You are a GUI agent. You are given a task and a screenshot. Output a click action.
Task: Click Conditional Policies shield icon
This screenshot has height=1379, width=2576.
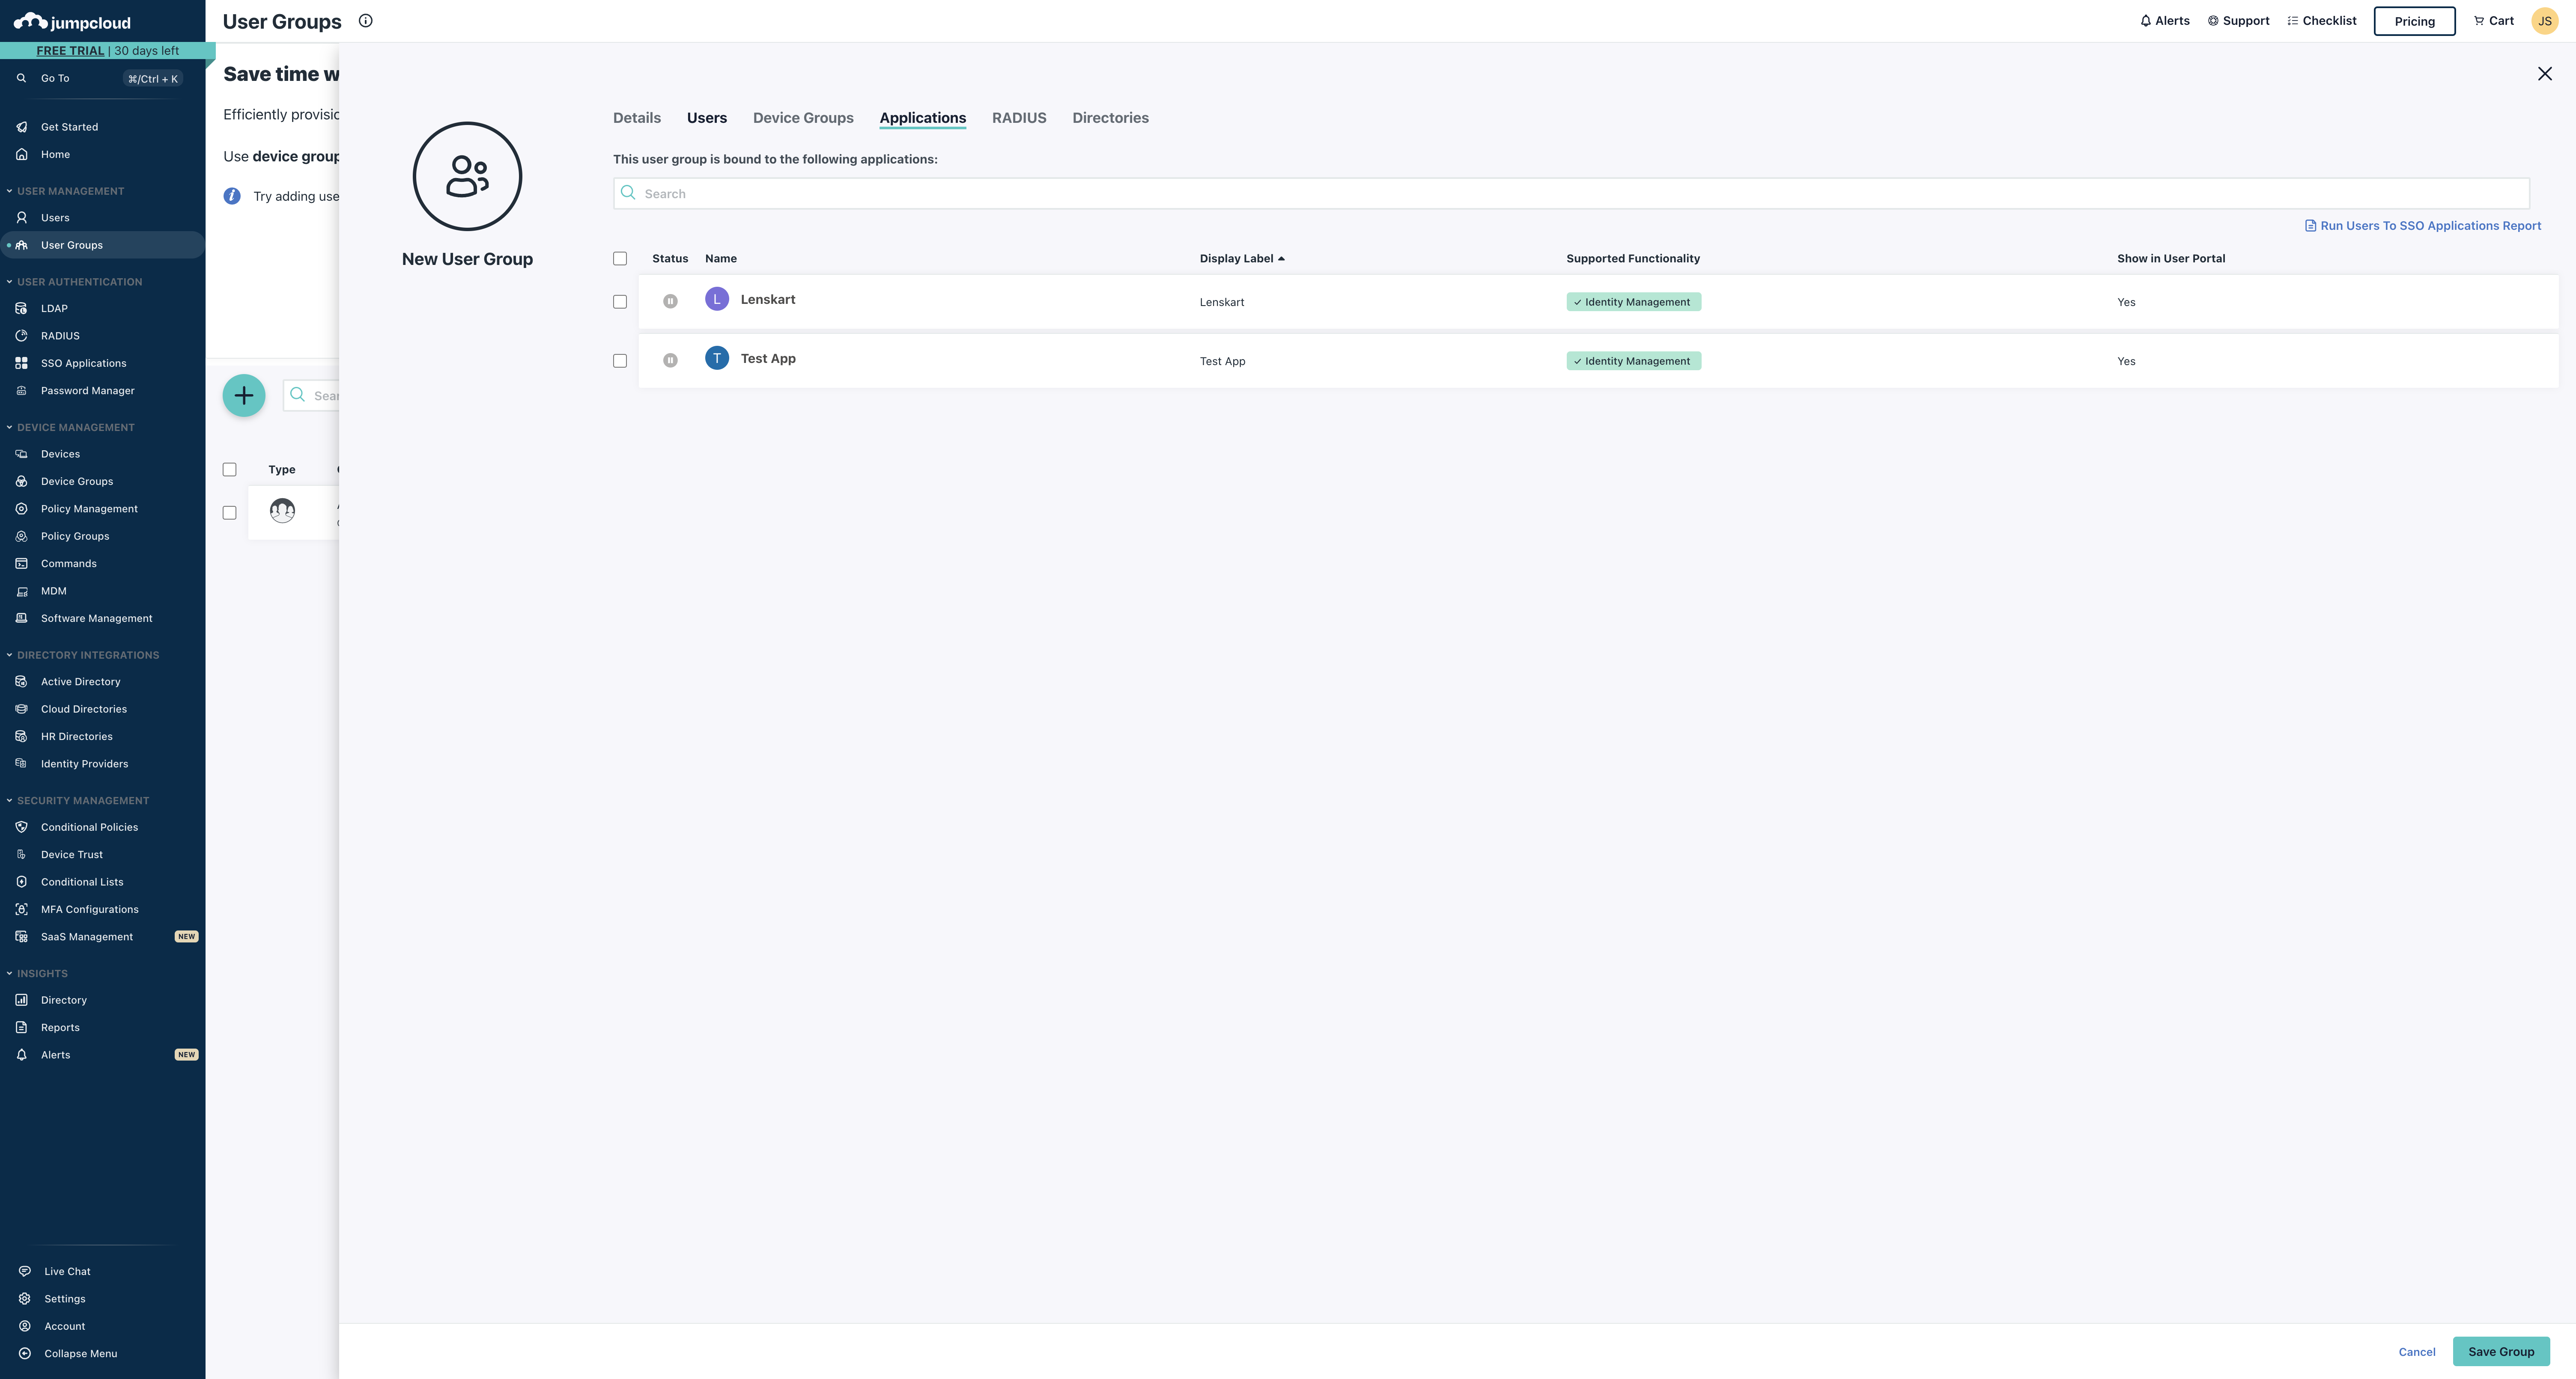click(x=21, y=827)
